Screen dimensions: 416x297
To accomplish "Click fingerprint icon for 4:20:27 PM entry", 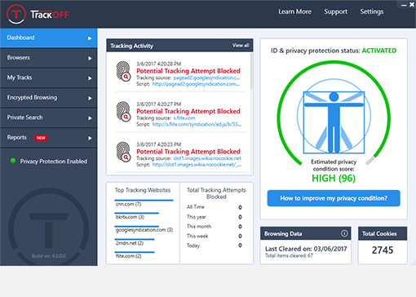I will 123,111.
